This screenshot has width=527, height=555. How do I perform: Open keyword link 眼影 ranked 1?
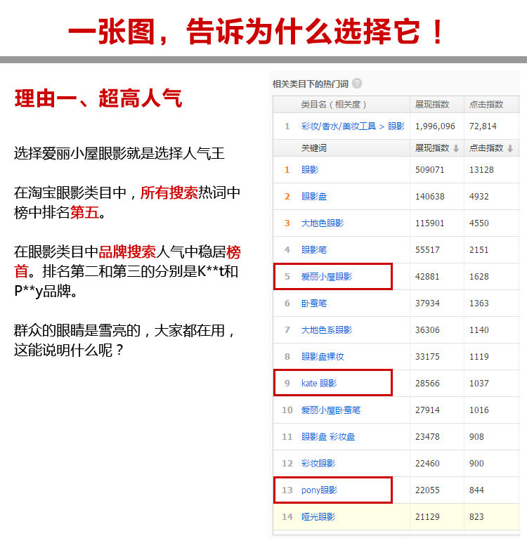[x=310, y=170]
